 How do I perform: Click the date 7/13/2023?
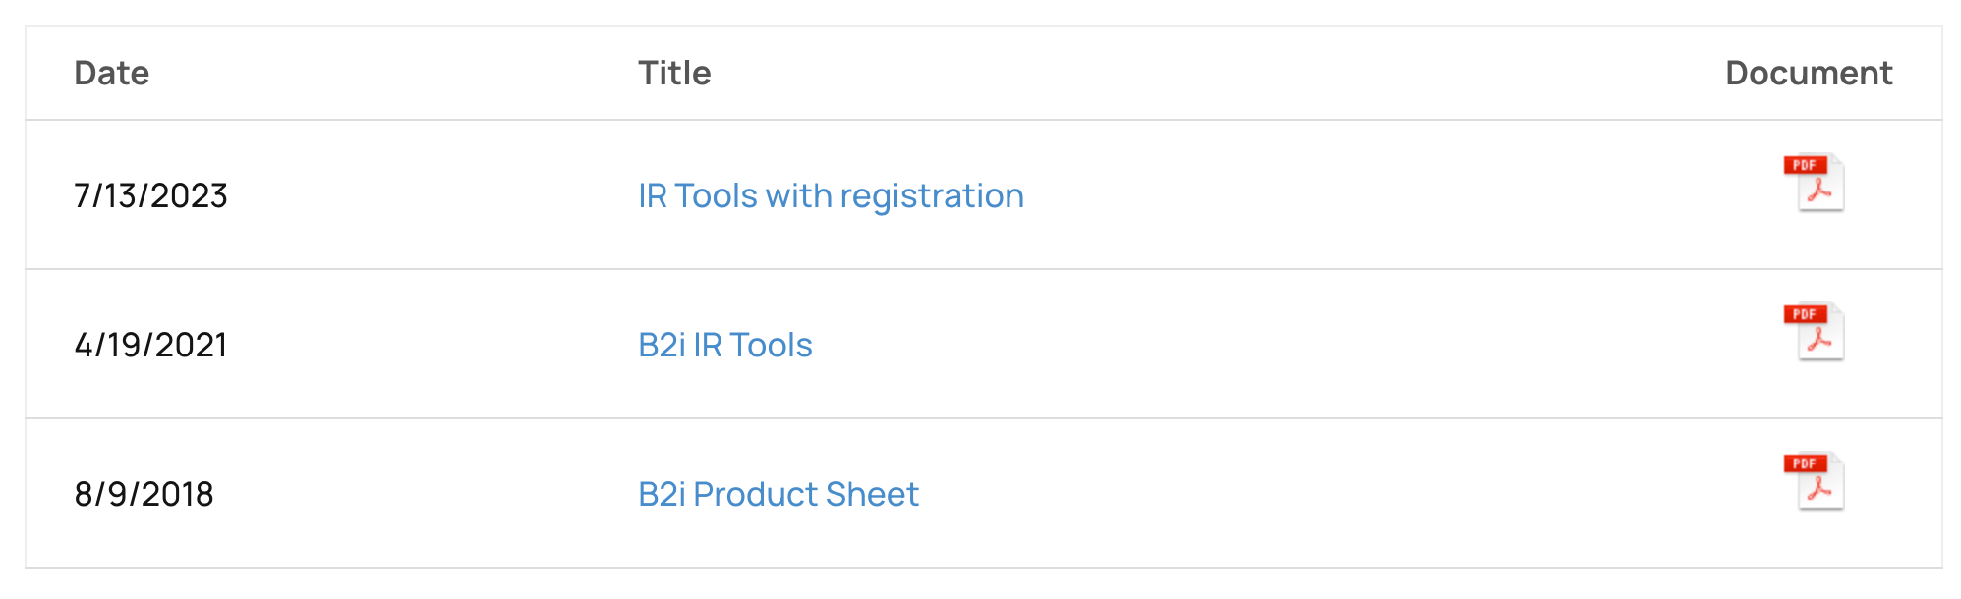point(150,195)
